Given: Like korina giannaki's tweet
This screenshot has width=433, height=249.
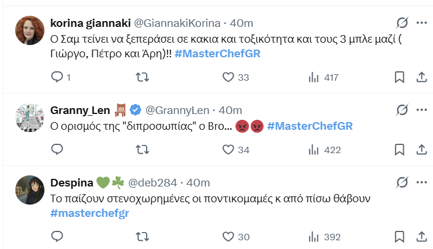Looking at the screenshot, I should (x=228, y=77).
